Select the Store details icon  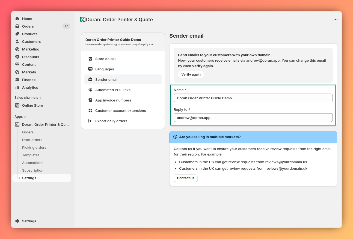point(90,59)
